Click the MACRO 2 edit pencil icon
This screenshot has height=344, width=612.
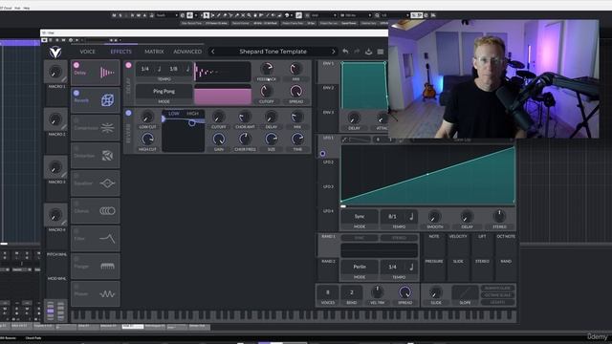pos(64,127)
